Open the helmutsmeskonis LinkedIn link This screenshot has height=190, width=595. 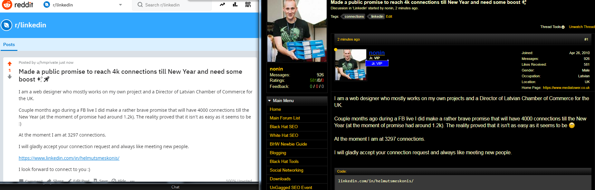point(69,158)
